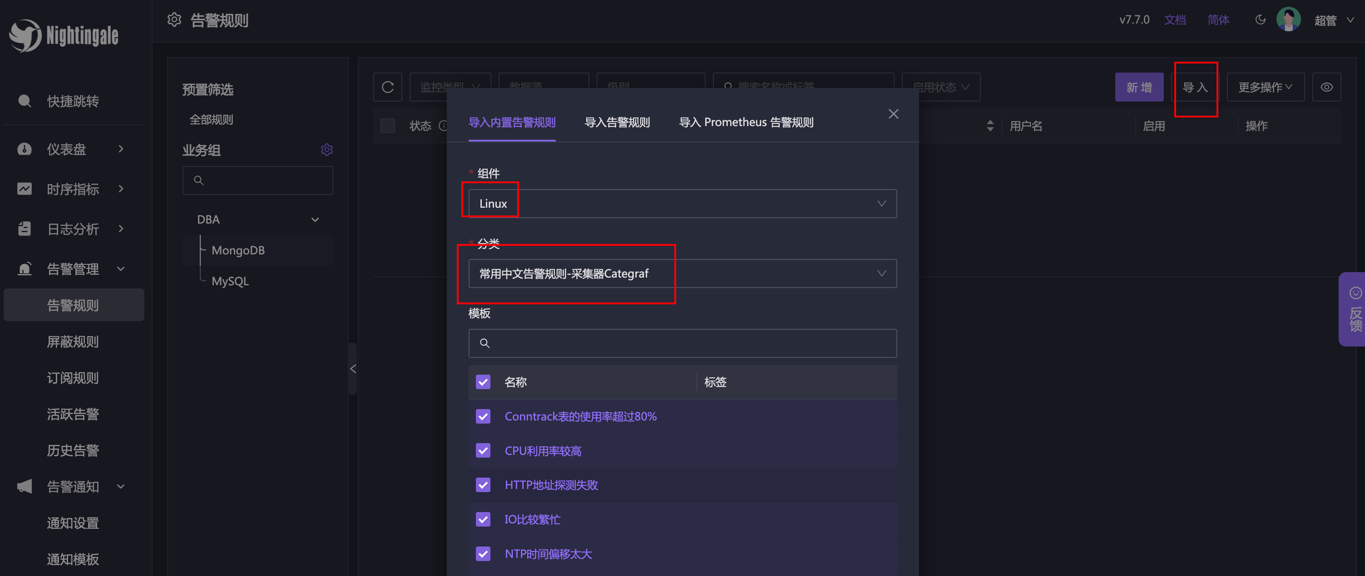Uncheck Conntrack表的使用率超过80% rule
The image size is (1365, 576).
coord(483,416)
